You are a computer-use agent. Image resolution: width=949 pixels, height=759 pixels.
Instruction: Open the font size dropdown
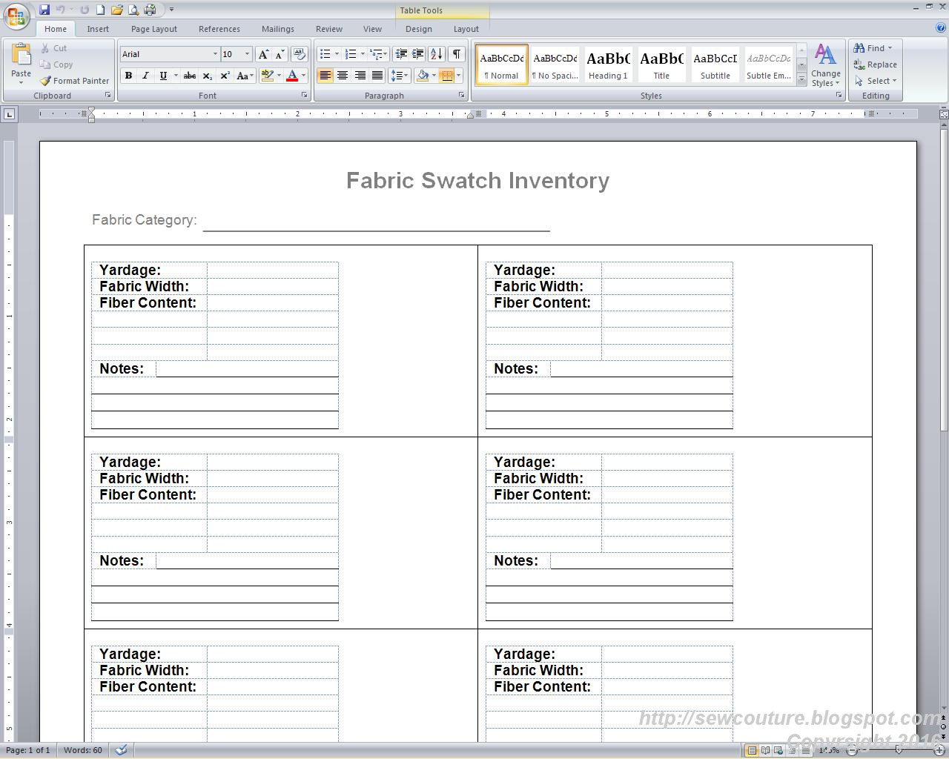(x=248, y=53)
